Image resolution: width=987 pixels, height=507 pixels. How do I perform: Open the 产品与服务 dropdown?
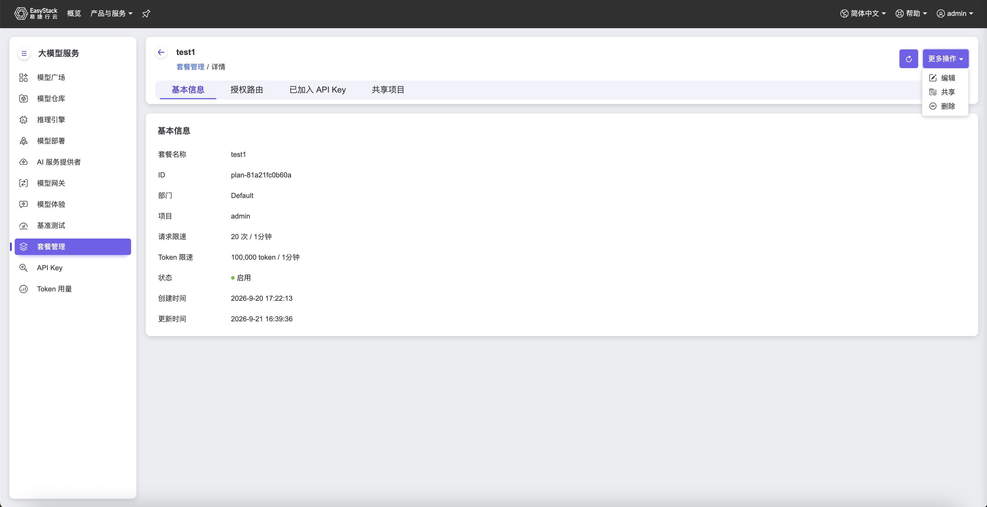(x=111, y=14)
